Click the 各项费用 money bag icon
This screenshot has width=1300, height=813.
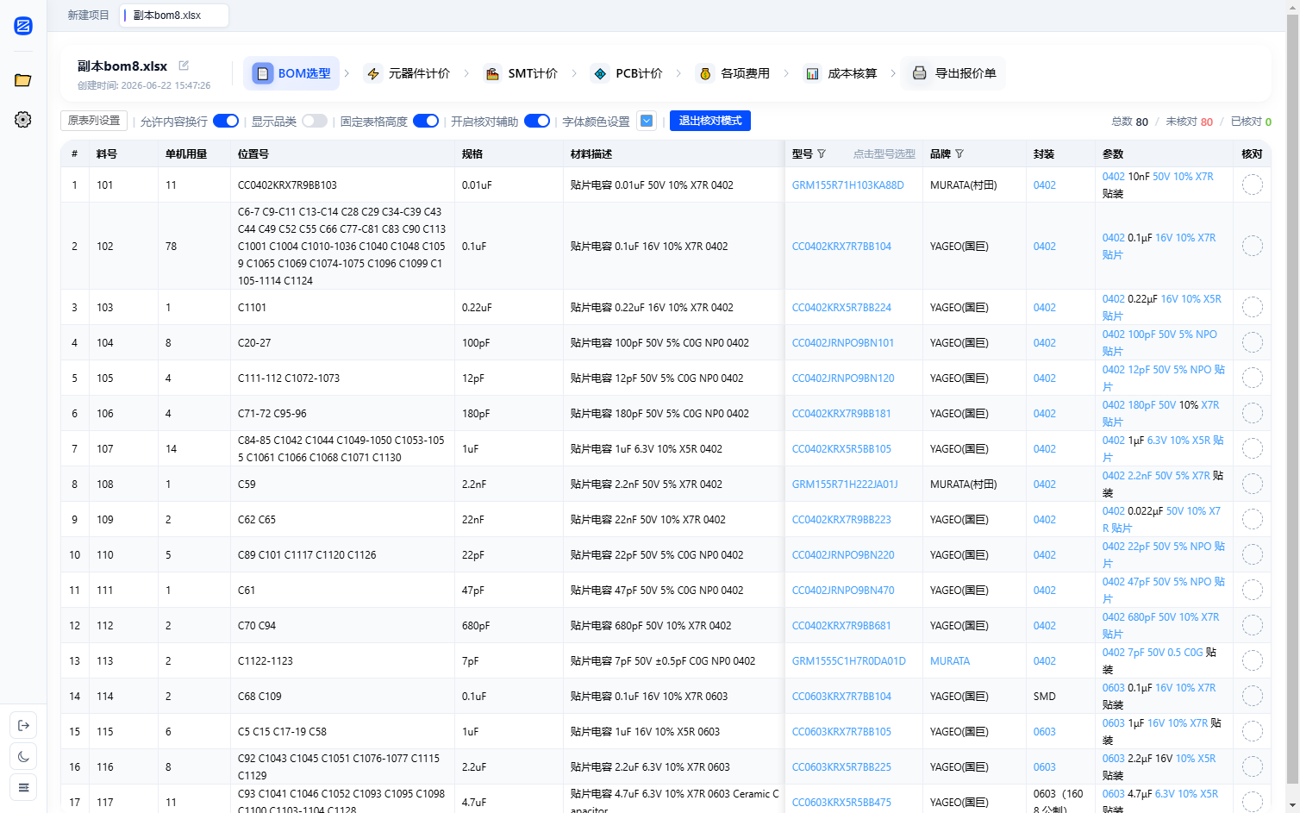click(x=705, y=73)
